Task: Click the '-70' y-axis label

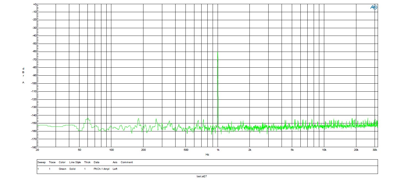Action: pyautogui.click(x=35, y=60)
